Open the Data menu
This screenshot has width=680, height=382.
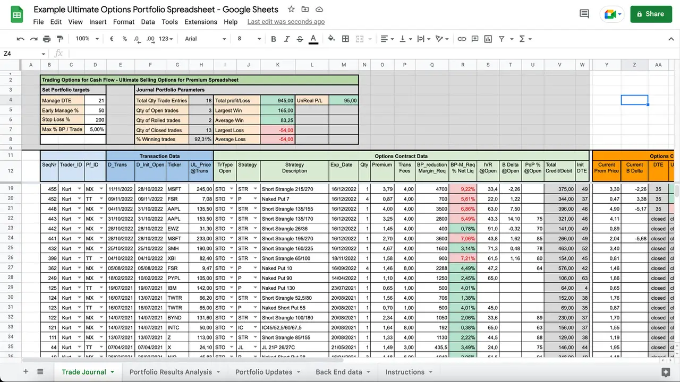[x=148, y=22]
